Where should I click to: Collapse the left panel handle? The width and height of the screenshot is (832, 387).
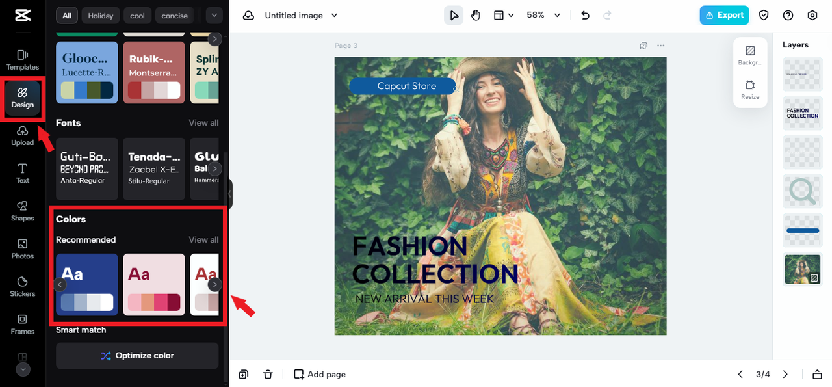[x=229, y=194]
